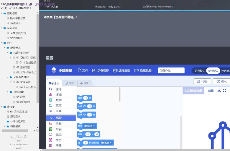The height and width of the screenshot is (151, 230).
Task: Click the 刷入 button
Action: pos(221,81)
